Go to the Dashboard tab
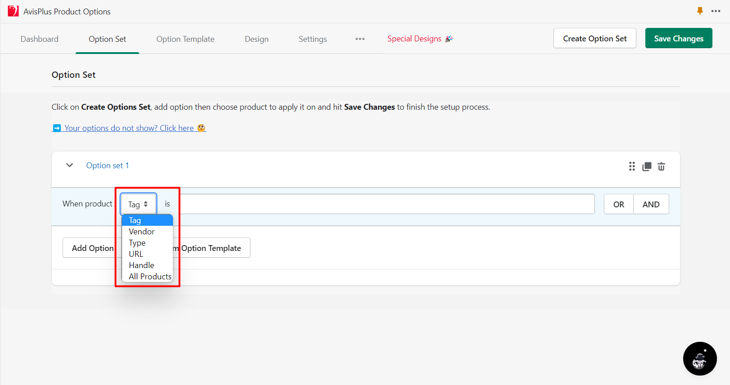Screen dimensions: 730x385 tap(40, 39)
